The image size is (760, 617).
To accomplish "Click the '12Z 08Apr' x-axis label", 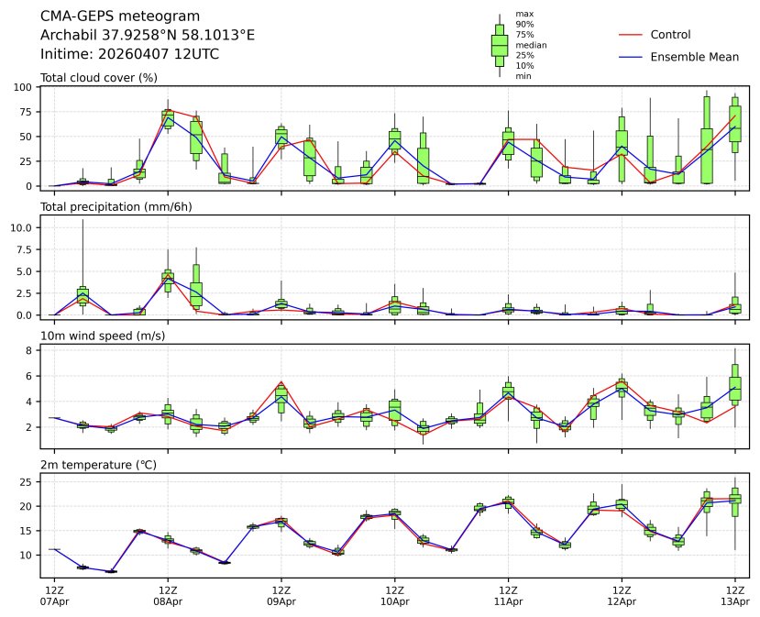I will [x=168, y=596].
